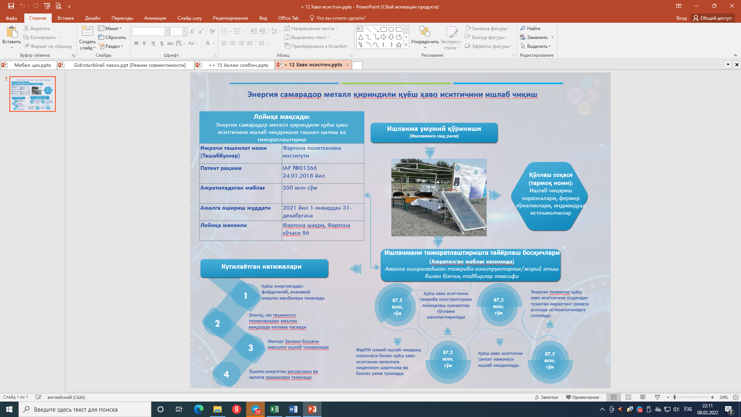741x417 pixels.
Task: Click the Reading view status bar icon
Action: click(643, 397)
